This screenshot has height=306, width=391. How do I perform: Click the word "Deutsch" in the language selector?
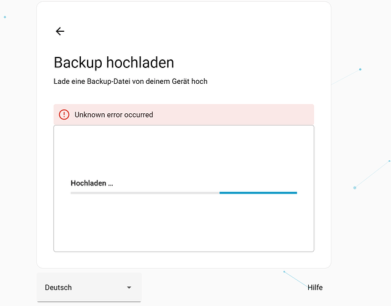click(58, 288)
